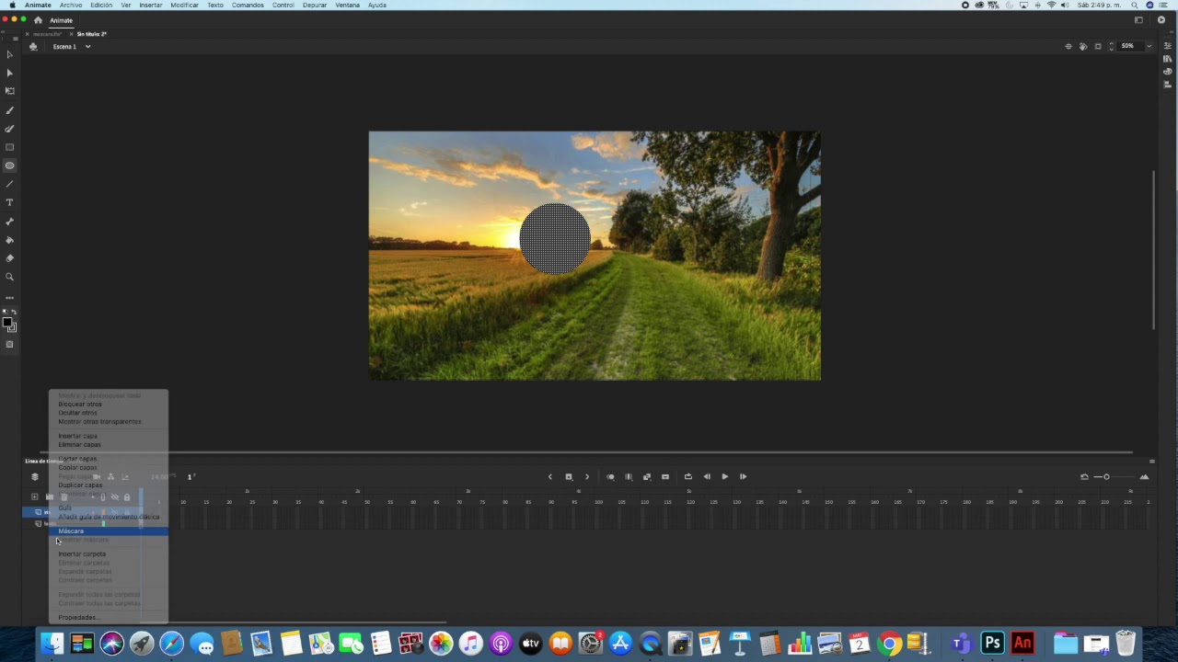The width and height of the screenshot is (1178, 662).
Task: Click the rotate stage icon
Action: coord(1083,46)
